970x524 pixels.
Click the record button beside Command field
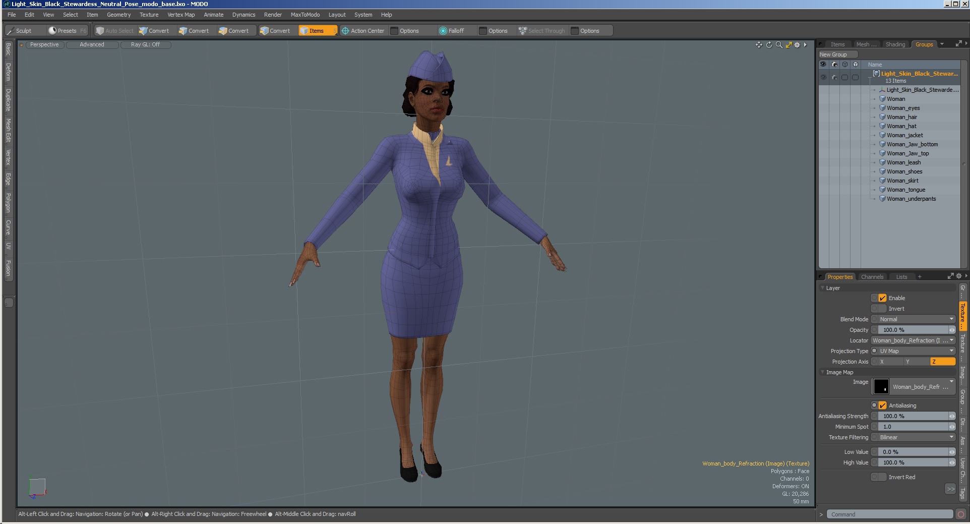(961, 514)
